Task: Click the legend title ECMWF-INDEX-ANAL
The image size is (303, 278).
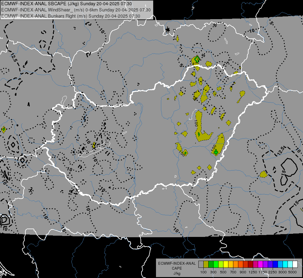Action: pos(177,263)
